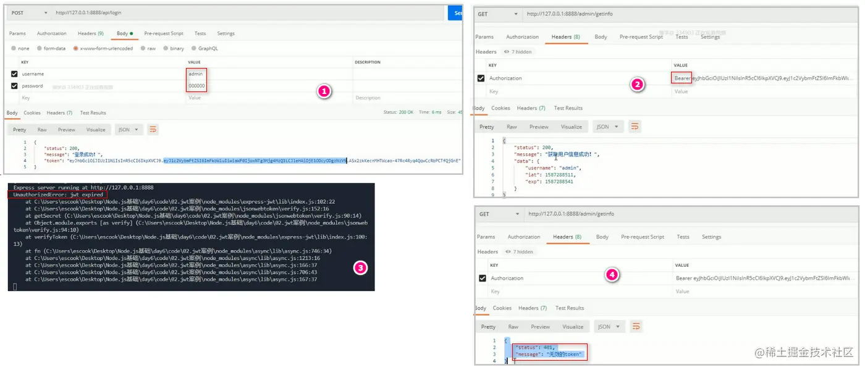Viewport: 865px width, 370px height.
Task: Open JSON dropdown in status-200 getinfo response
Action: pos(609,127)
